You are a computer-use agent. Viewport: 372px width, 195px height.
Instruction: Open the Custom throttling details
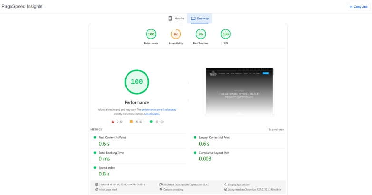(173, 190)
